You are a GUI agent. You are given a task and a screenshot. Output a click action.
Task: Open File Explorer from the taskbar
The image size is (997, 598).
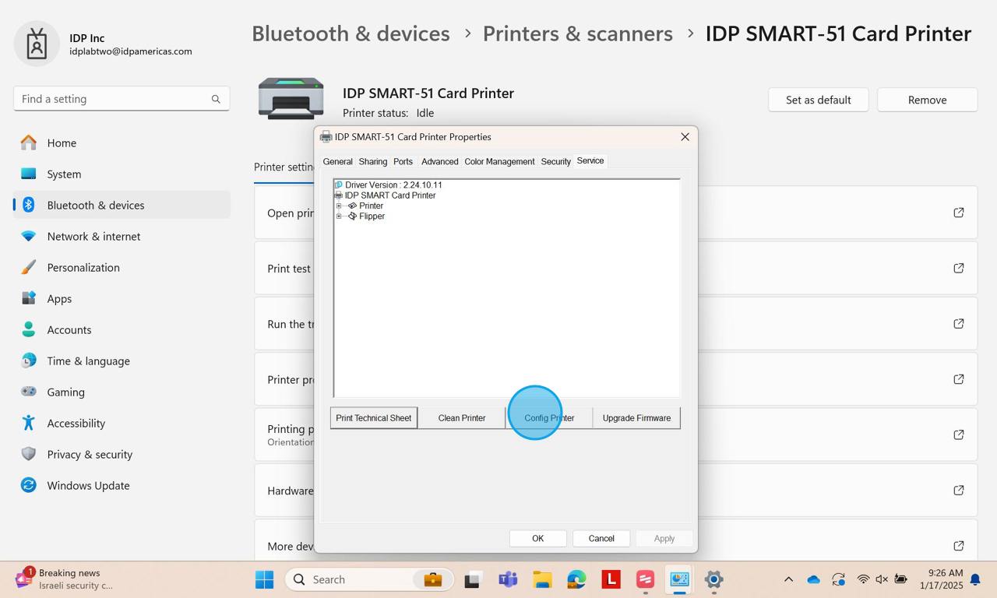pyautogui.click(x=542, y=579)
